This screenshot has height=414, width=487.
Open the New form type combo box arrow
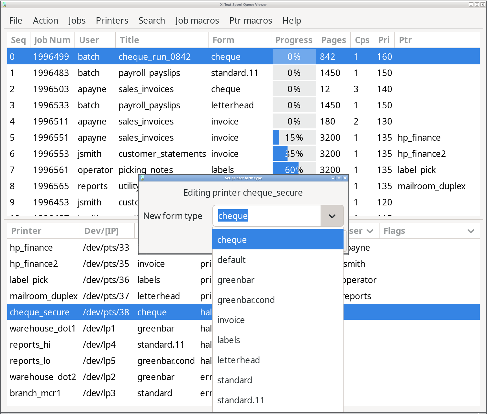click(332, 216)
